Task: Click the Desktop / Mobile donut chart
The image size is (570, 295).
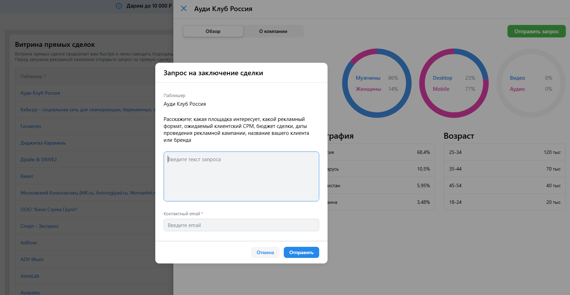Action: tap(454, 83)
